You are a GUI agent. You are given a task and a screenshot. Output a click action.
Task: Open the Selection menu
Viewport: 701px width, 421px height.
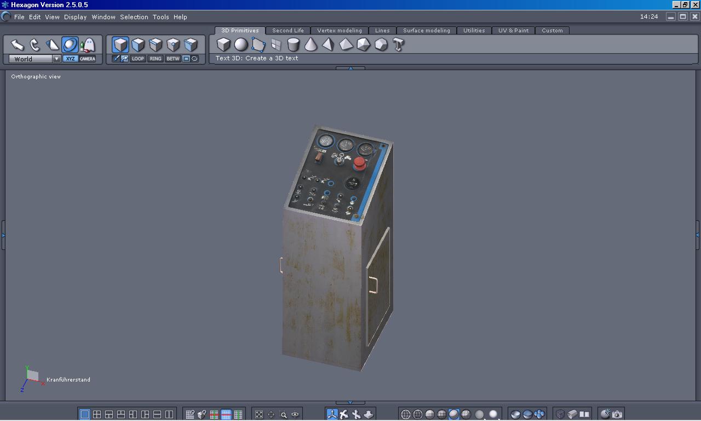tap(134, 17)
